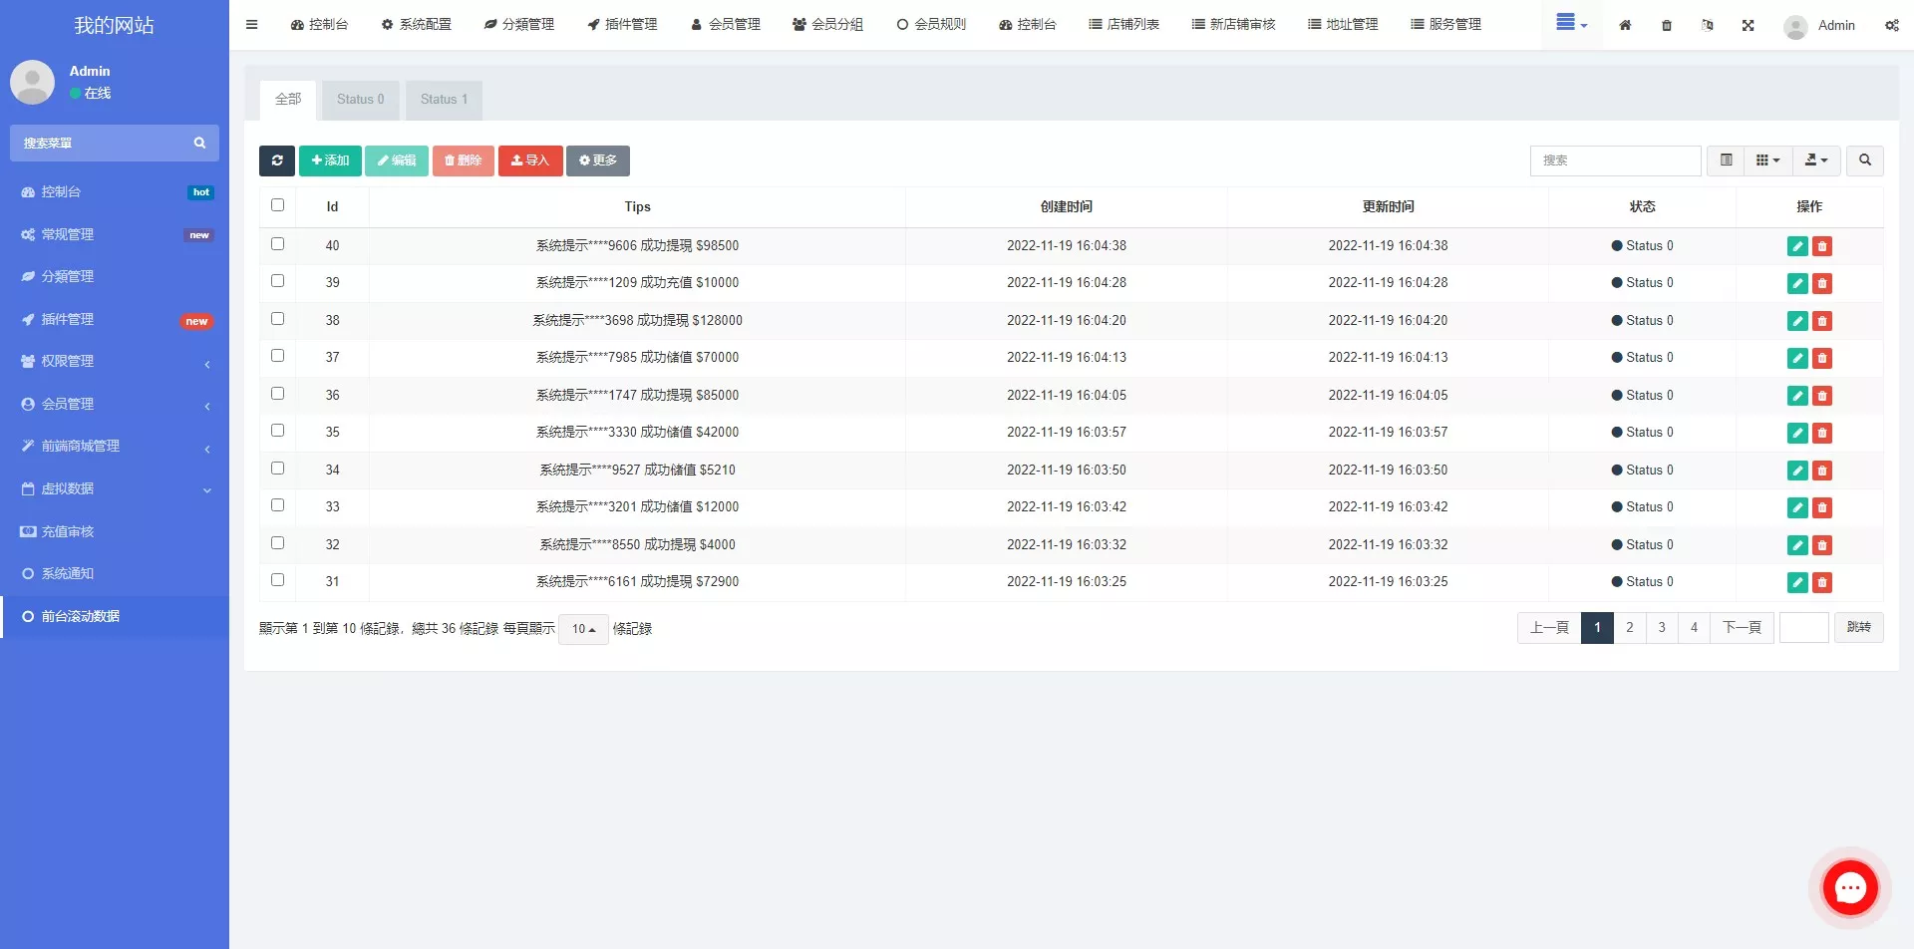Click the 导入 import button
1914x949 pixels.
click(530, 160)
